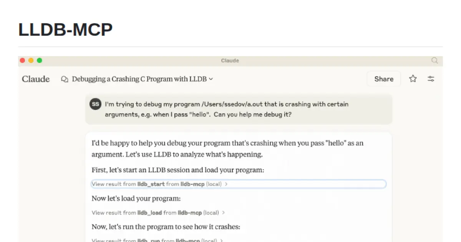
Task: Click "Now, let's run the program" text line
Action: 166,227
